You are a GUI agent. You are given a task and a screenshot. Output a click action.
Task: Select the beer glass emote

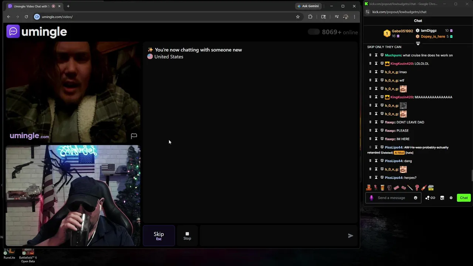click(382, 188)
